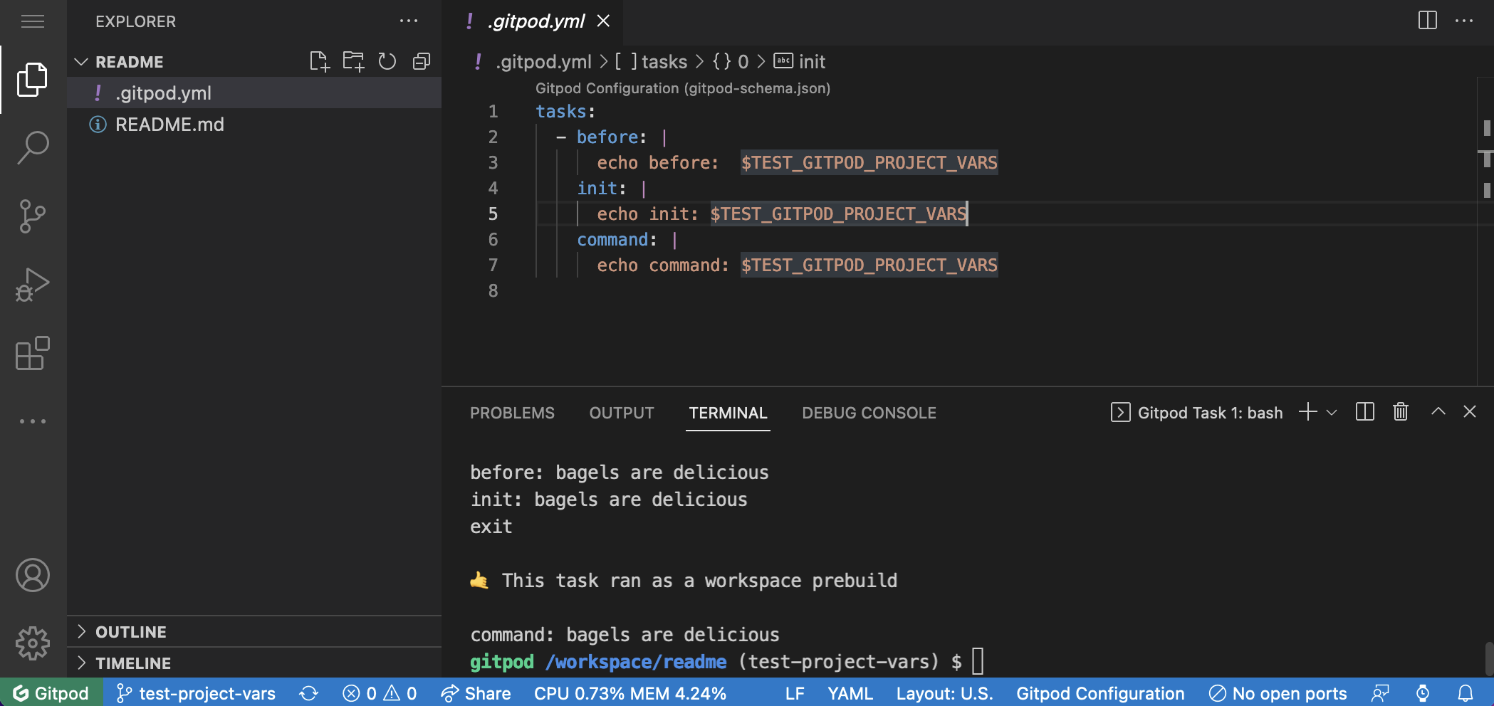Click Share in the status bar

(476, 693)
